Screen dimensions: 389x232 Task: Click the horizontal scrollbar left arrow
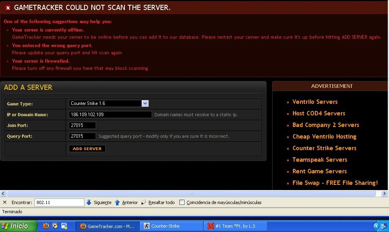pos(3,193)
